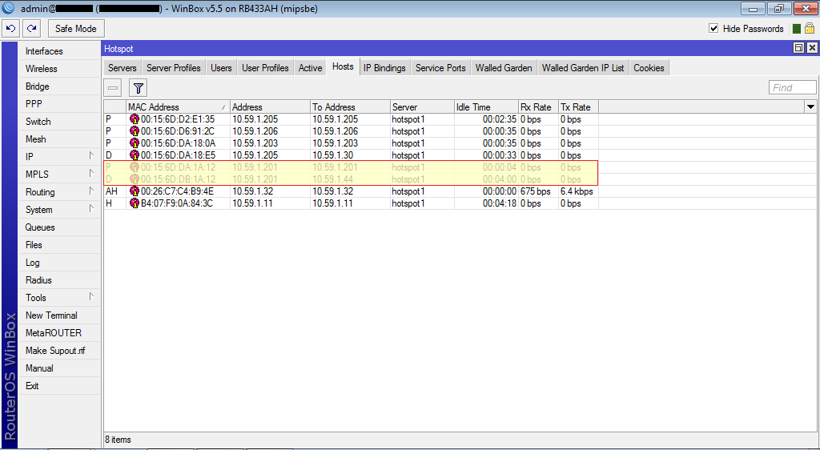
Task: Open Queues in the sidebar
Action: coord(59,227)
